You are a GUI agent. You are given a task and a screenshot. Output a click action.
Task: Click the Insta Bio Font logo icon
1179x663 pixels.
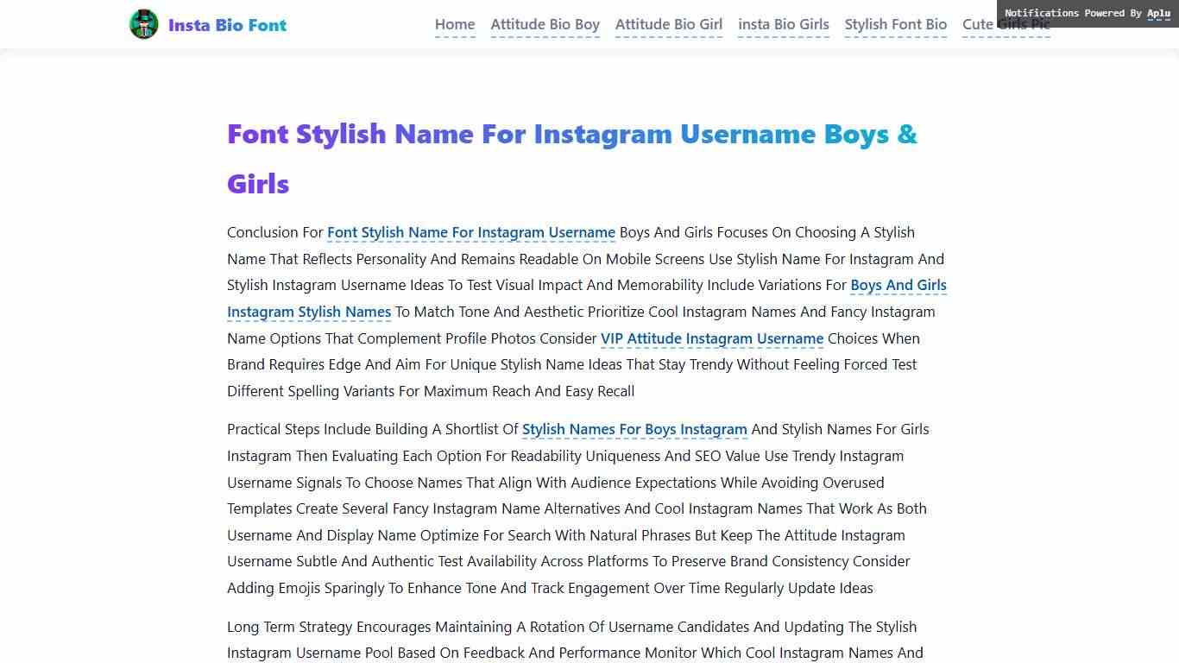pos(143,24)
